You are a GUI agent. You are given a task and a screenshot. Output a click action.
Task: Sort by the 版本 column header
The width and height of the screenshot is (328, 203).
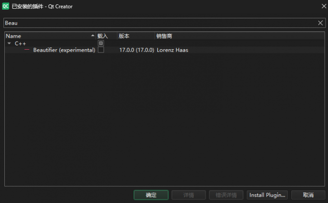click(x=124, y=36)
